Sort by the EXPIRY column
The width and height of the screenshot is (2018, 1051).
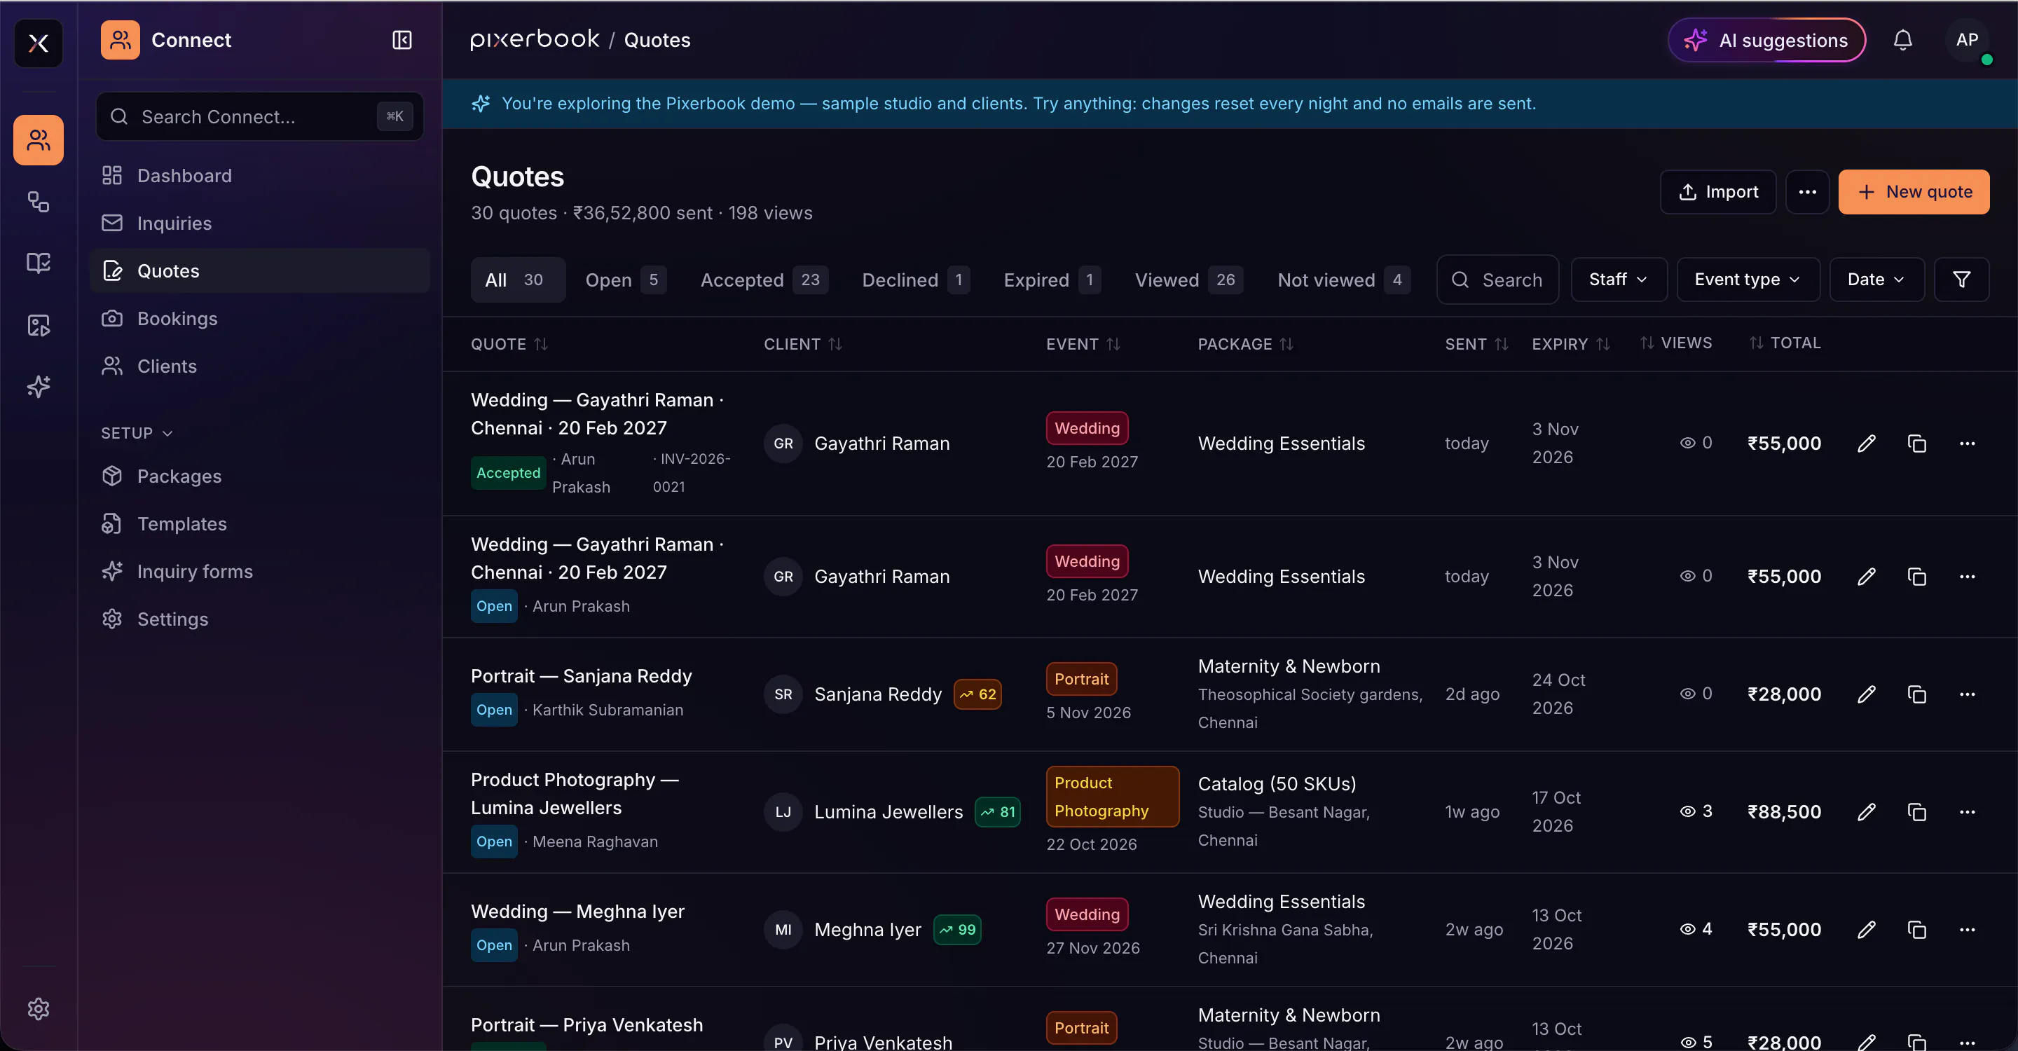(1571, 344)
